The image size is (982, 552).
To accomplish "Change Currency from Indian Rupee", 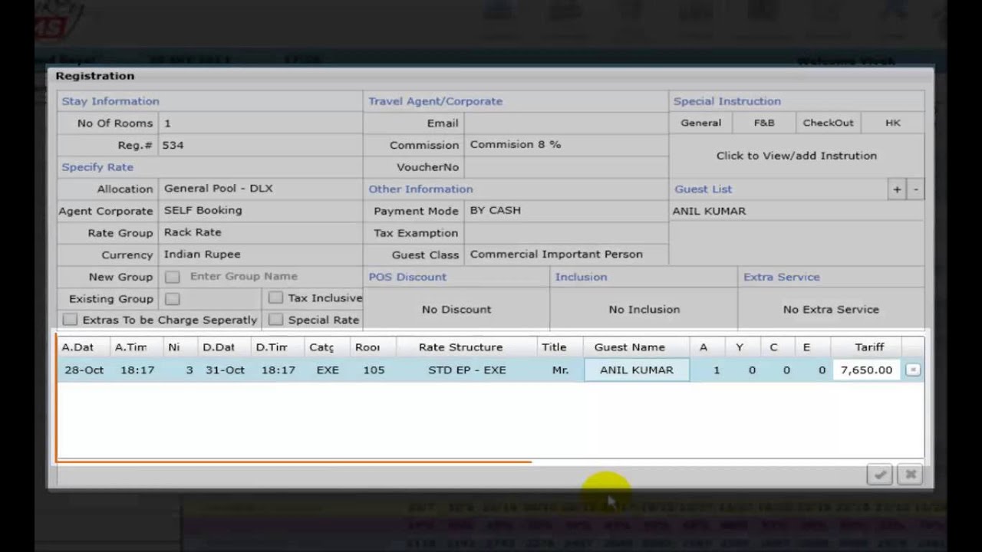I will (x=260, y=255).
